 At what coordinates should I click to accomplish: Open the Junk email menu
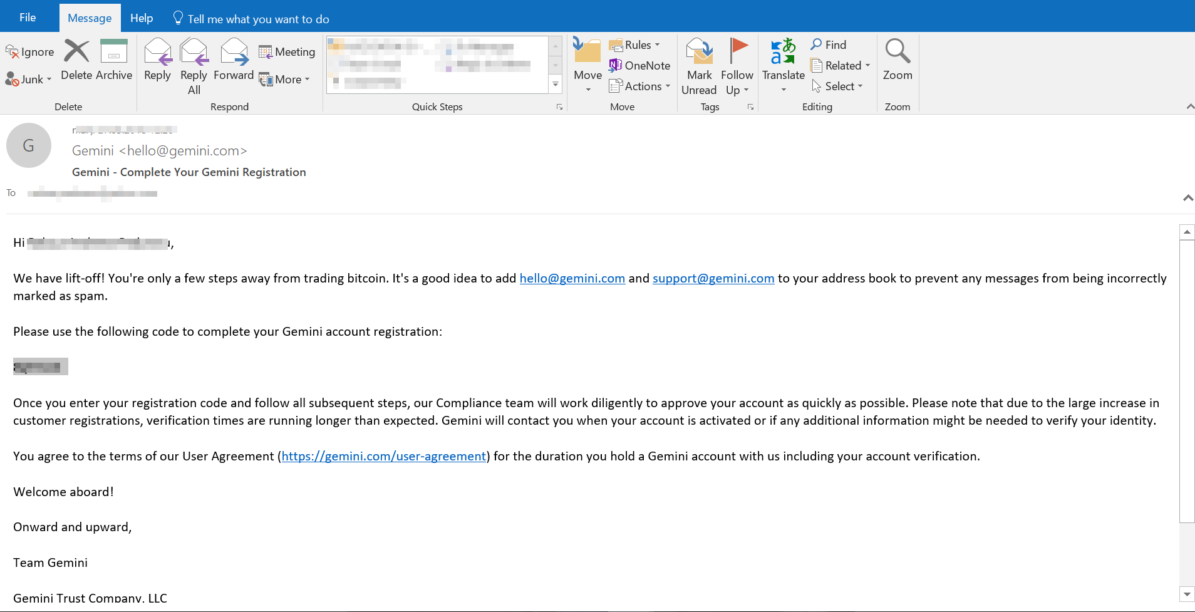point(28,80)
